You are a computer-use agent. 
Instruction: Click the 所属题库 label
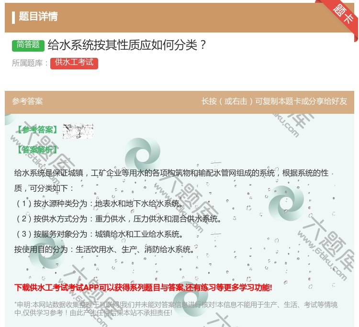pyautogui.click(x=30, y=63)
